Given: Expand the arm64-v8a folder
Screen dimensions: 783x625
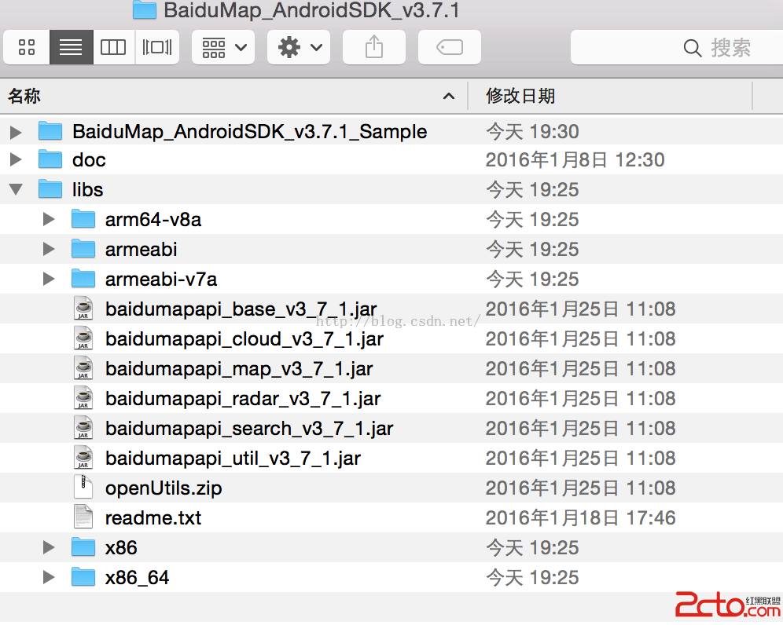Looking at the screenshot, I should coord(49,219).
